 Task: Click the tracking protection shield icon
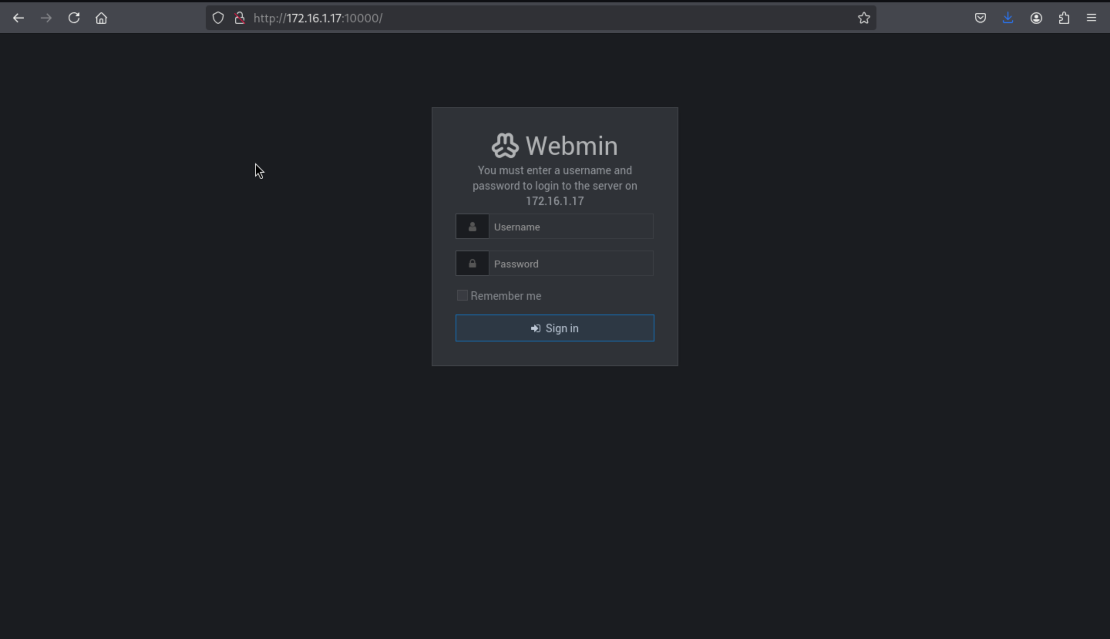(218, 18)
